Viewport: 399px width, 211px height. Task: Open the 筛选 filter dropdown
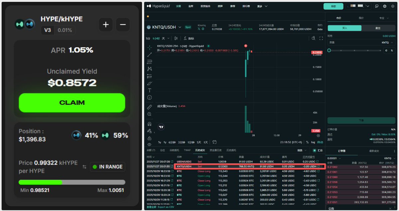point(301,150)
